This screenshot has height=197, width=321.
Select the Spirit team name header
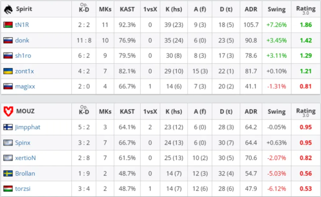pos(24,9)
